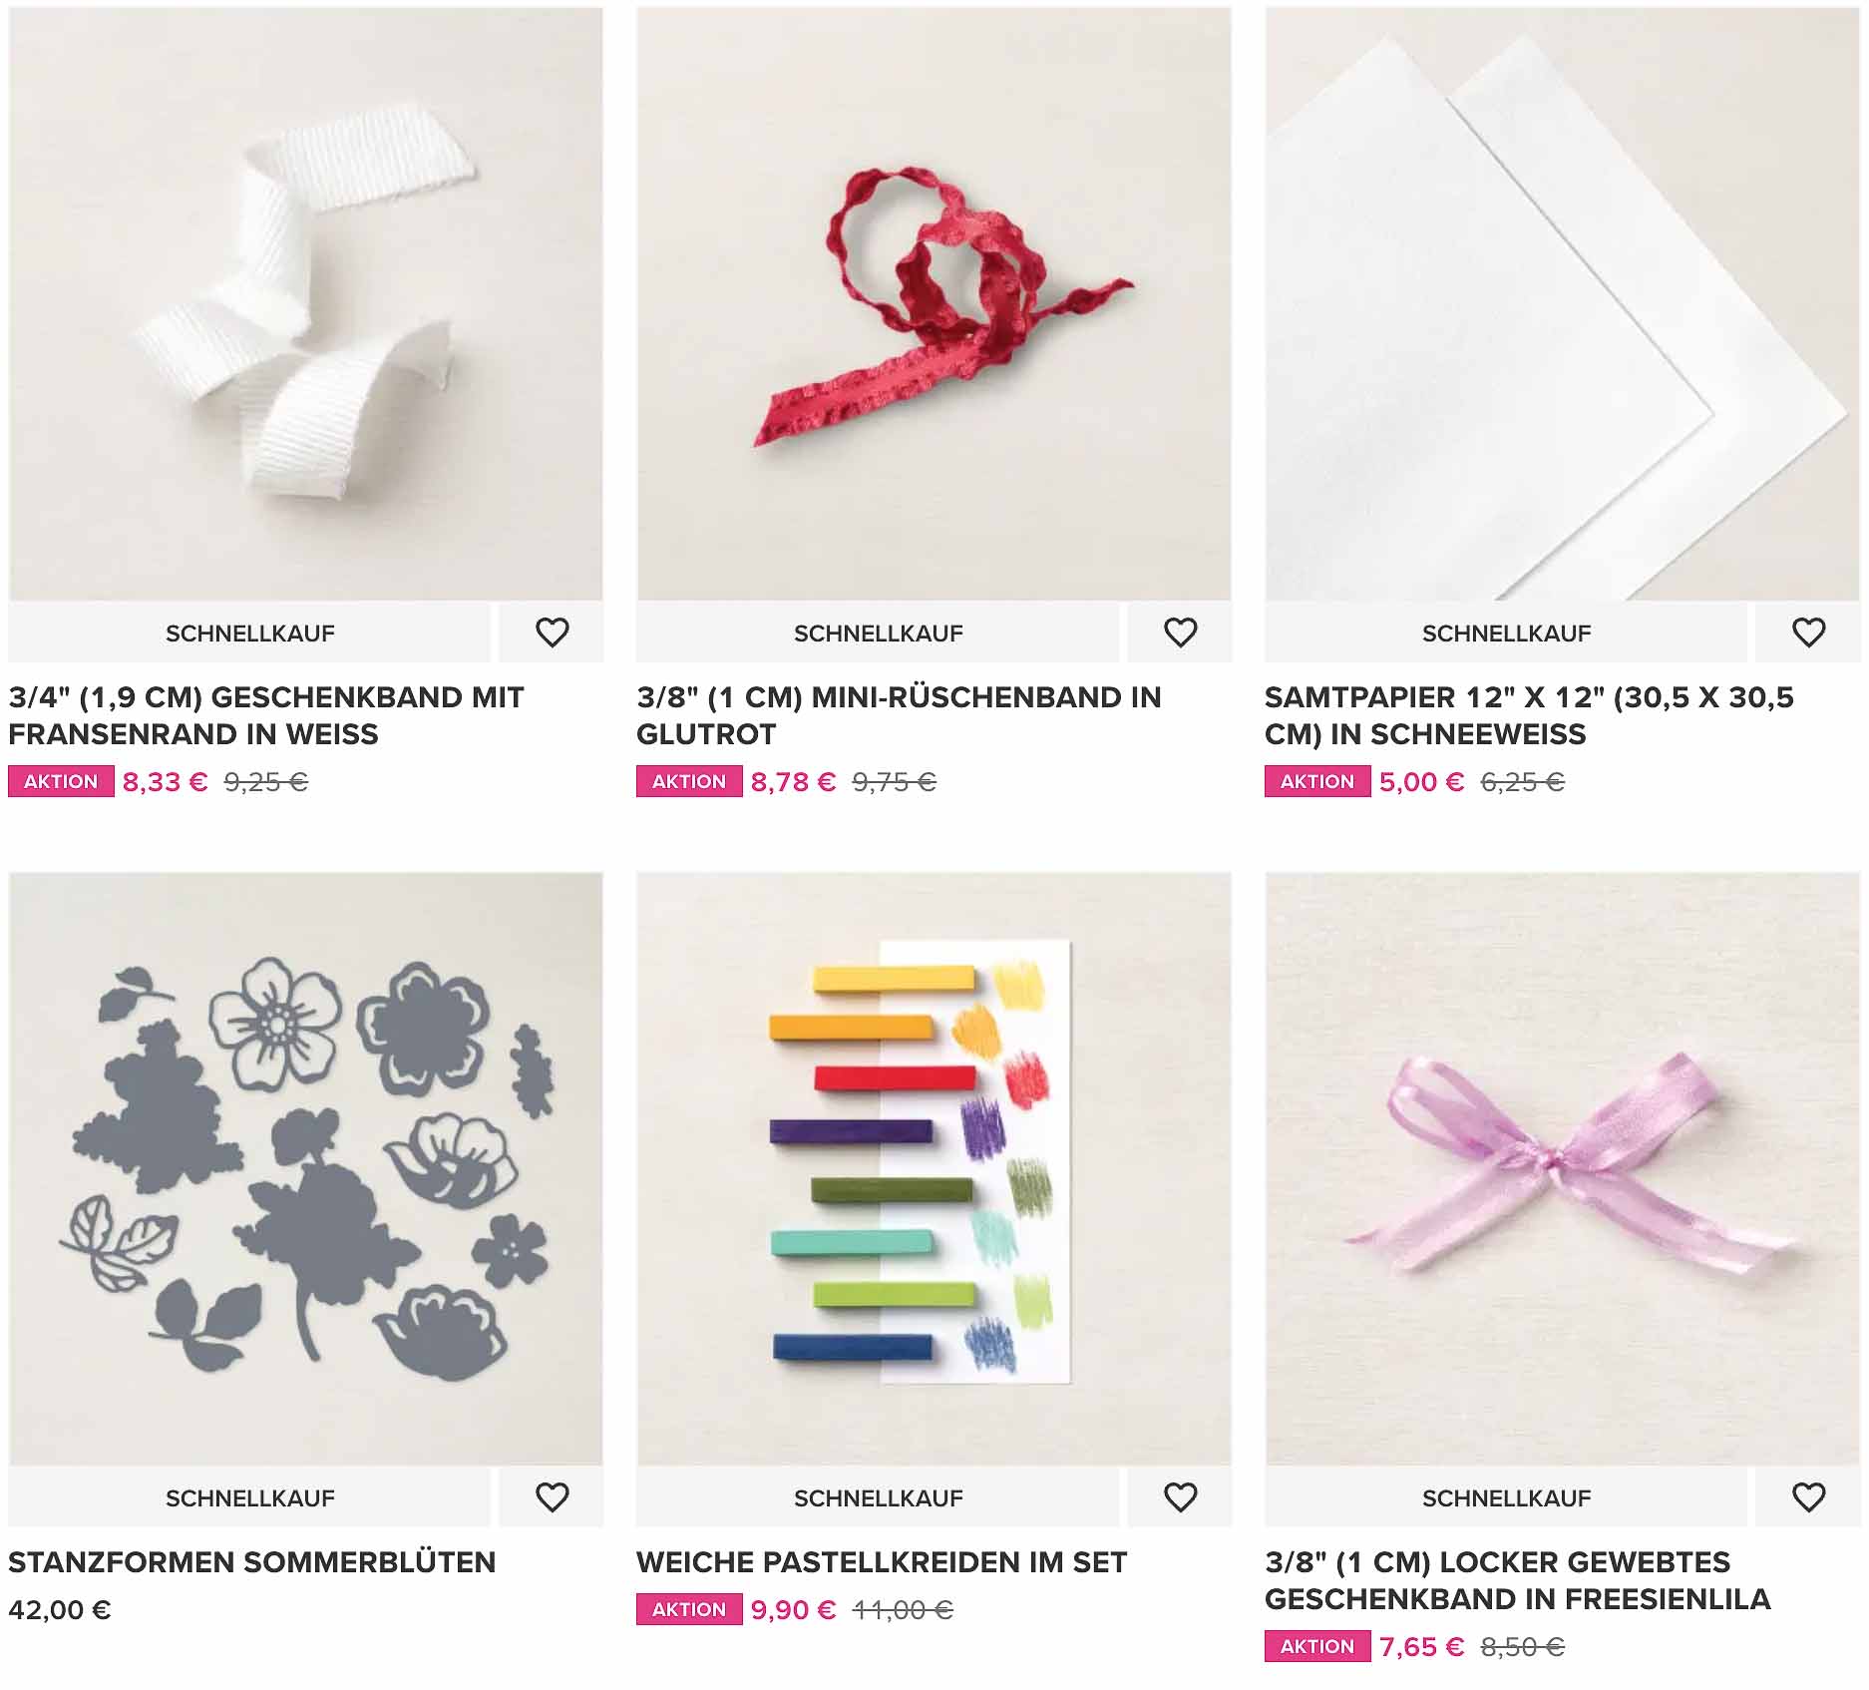Open the colorful pastel chalks image
The image size is (1869, 1690).
[x=934, y=1169]
